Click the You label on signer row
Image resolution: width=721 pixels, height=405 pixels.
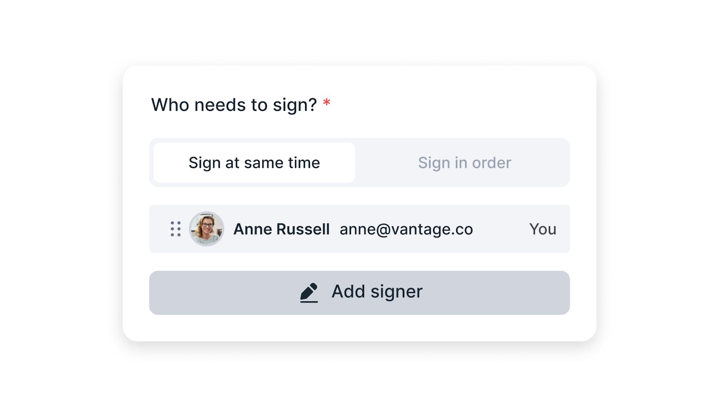click(543, 229)
